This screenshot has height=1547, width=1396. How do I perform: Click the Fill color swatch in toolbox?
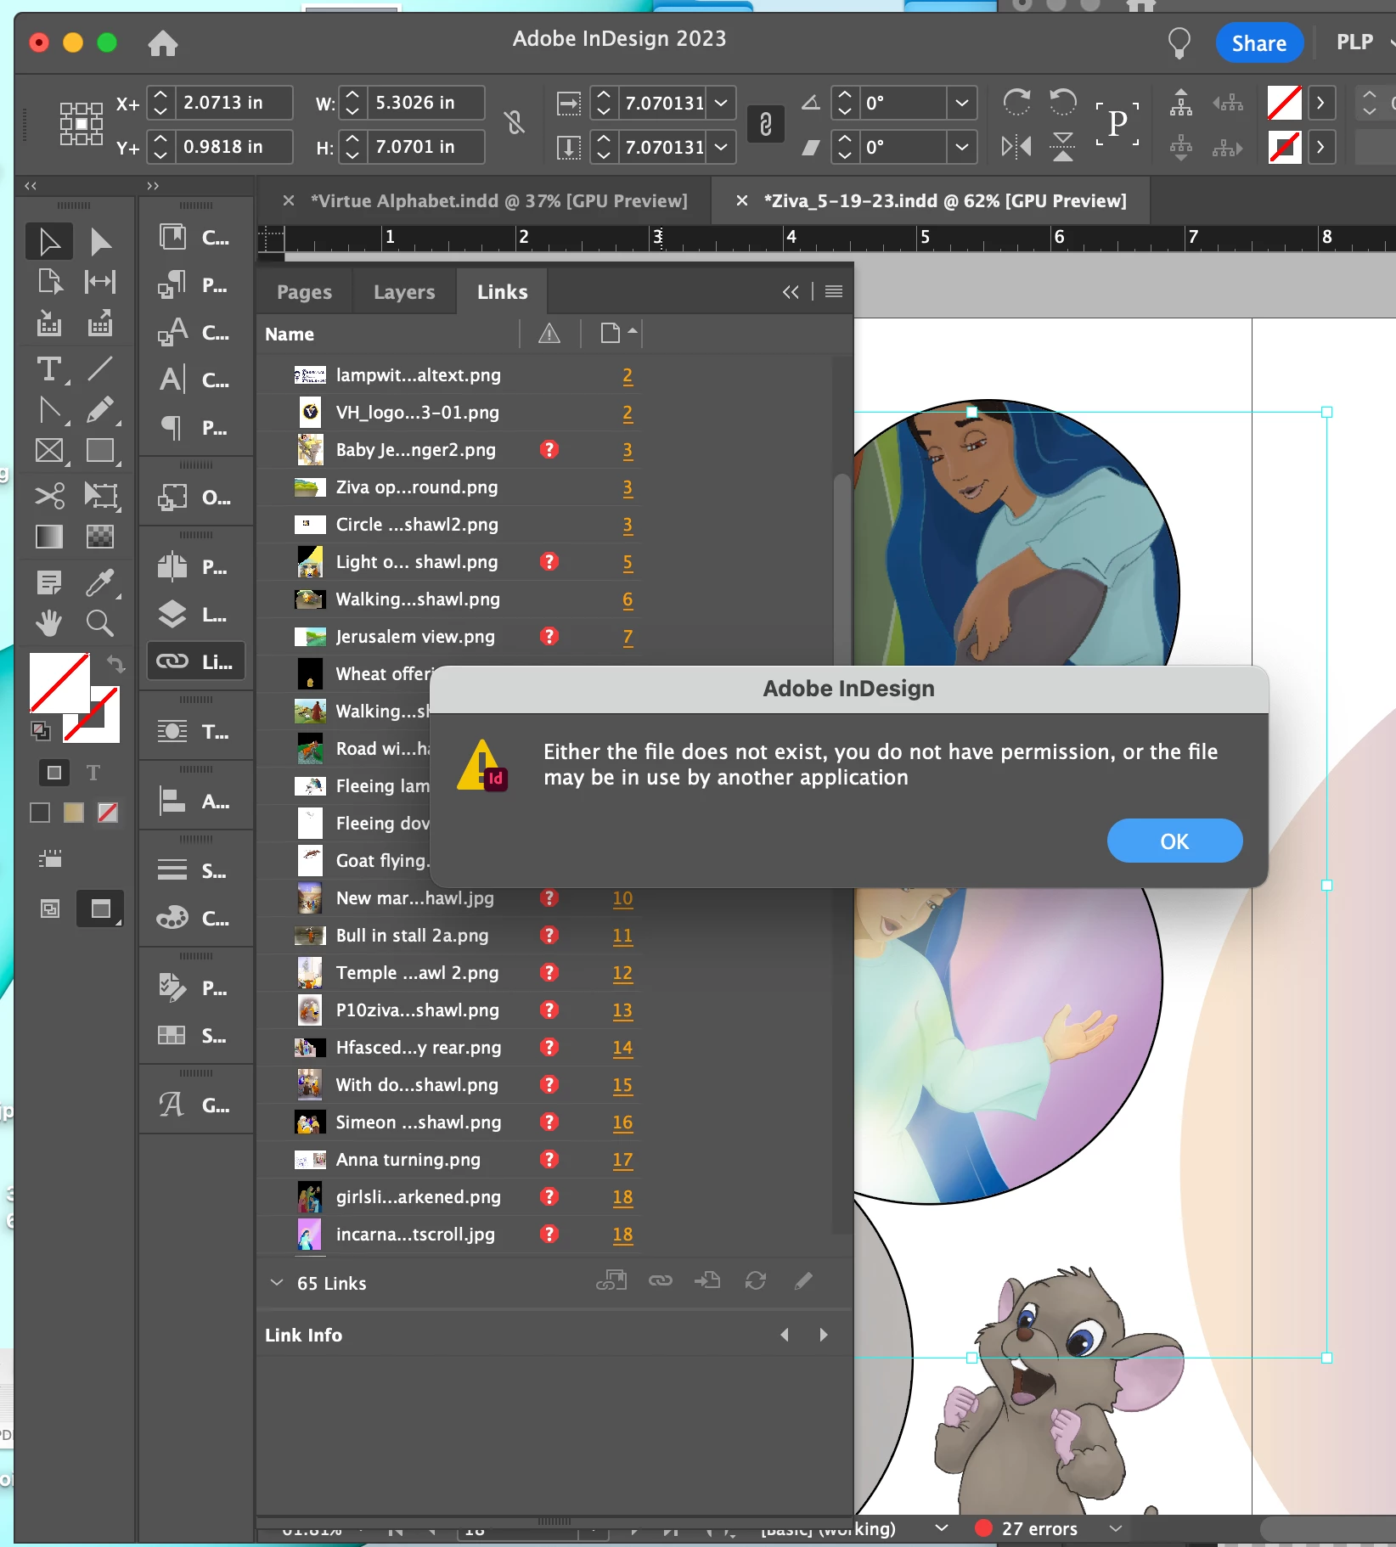pos(59,683)
